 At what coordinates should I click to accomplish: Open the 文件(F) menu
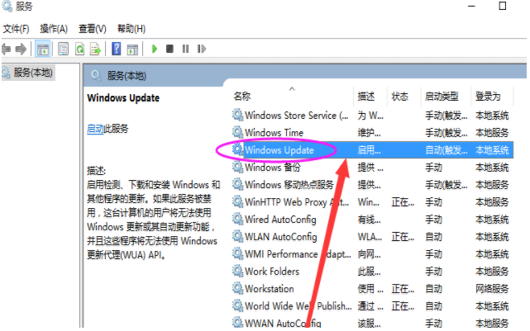click(x=16, y=29)
